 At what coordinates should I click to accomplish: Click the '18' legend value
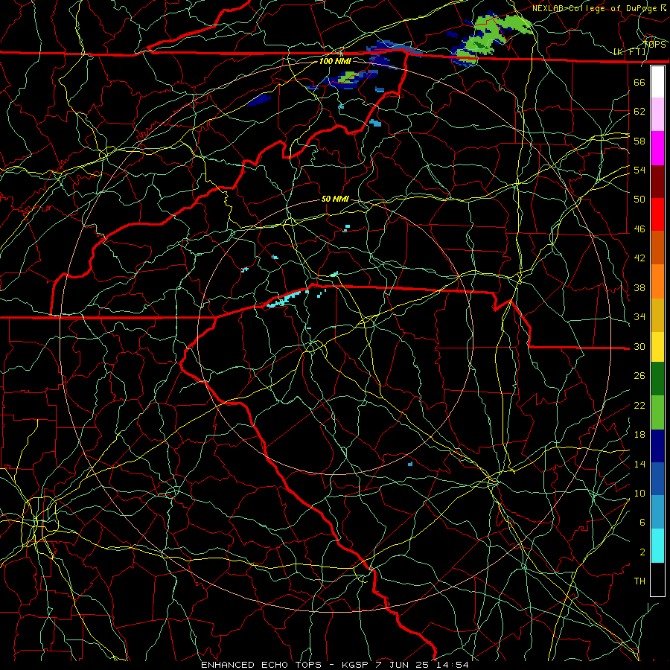(639, 435)
